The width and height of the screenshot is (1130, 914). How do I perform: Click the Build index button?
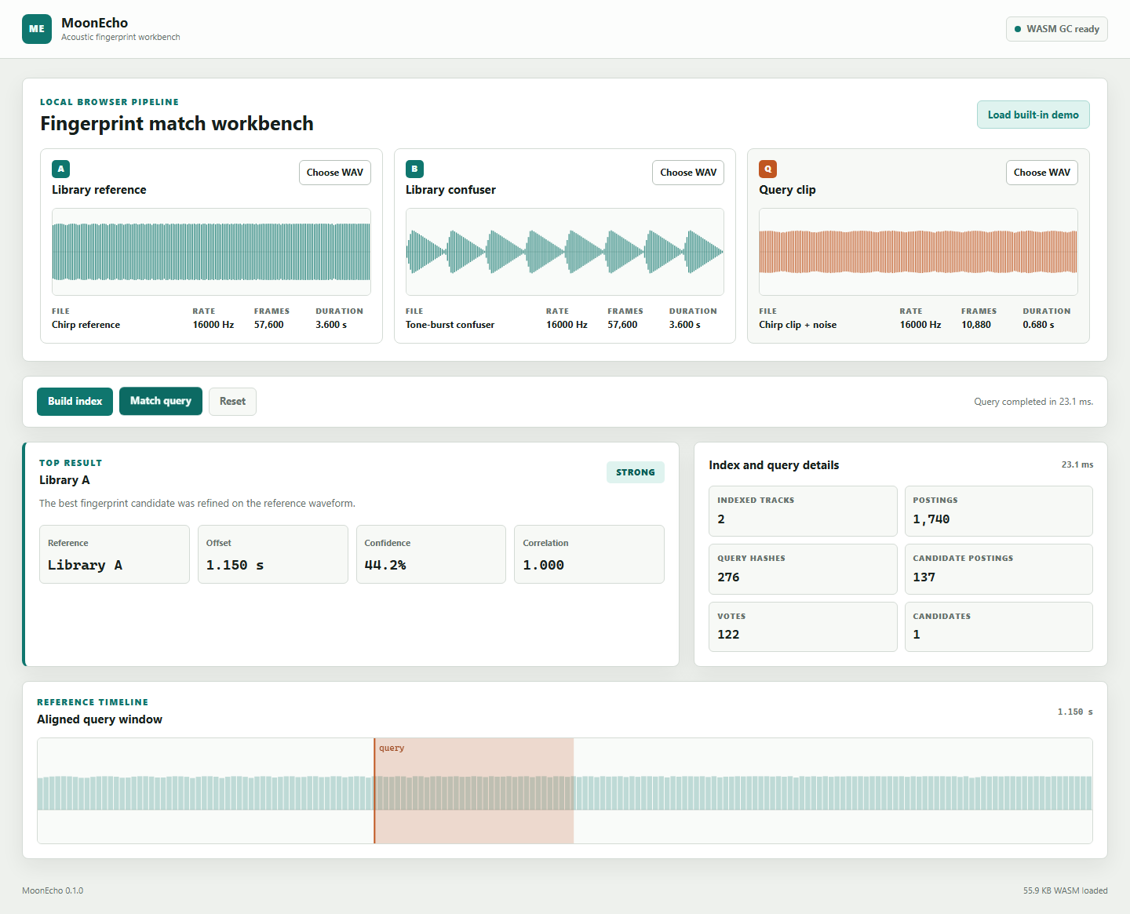click(x=75, y=401)
